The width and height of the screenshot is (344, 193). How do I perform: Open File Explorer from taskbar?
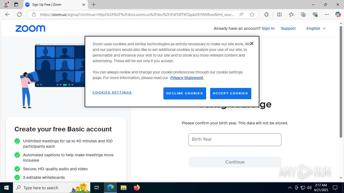point(123,188)
